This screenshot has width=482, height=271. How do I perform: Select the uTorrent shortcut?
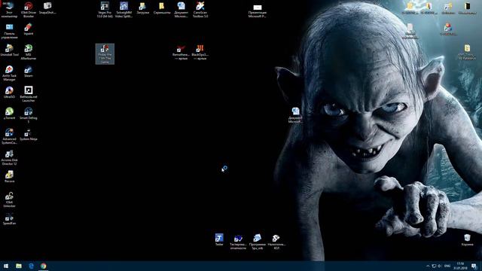[9, 114]
